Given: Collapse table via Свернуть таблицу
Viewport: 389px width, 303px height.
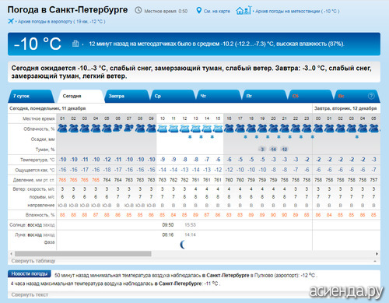Looking at the screenshot, I should pos(33,261).
